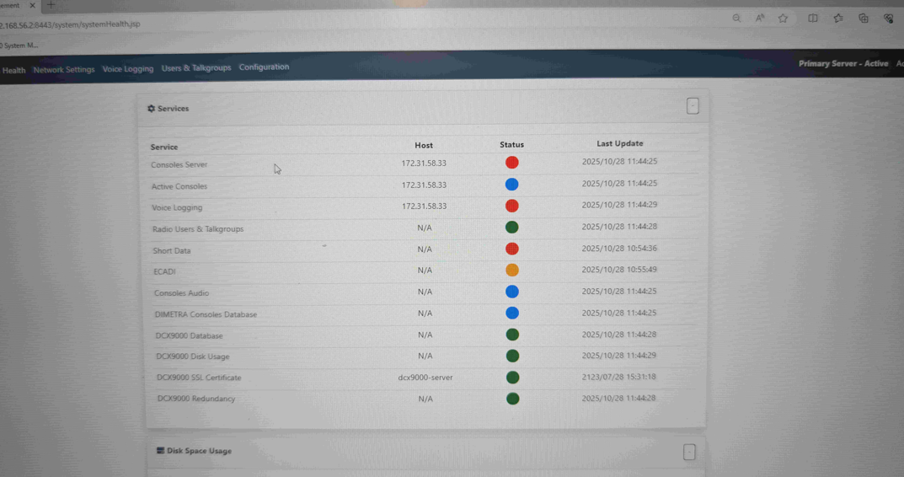Click the DCX9000 Redundancy green status dot
The image size is (904, 477).
tap(512, 399)
